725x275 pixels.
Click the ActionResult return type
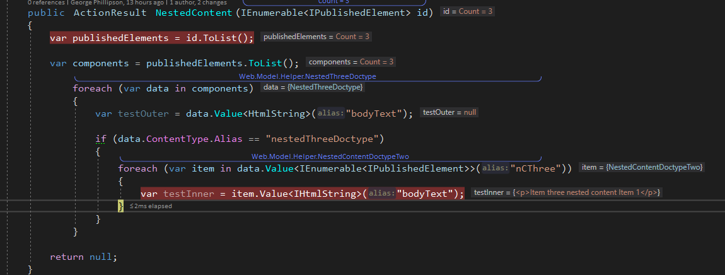click(110, 13)
